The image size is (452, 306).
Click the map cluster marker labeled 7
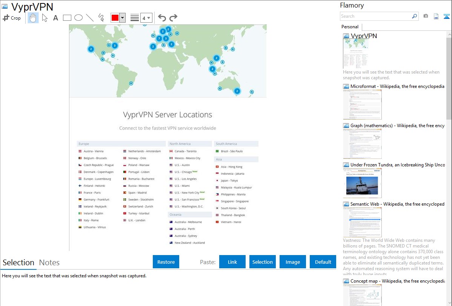coord(159,38)
